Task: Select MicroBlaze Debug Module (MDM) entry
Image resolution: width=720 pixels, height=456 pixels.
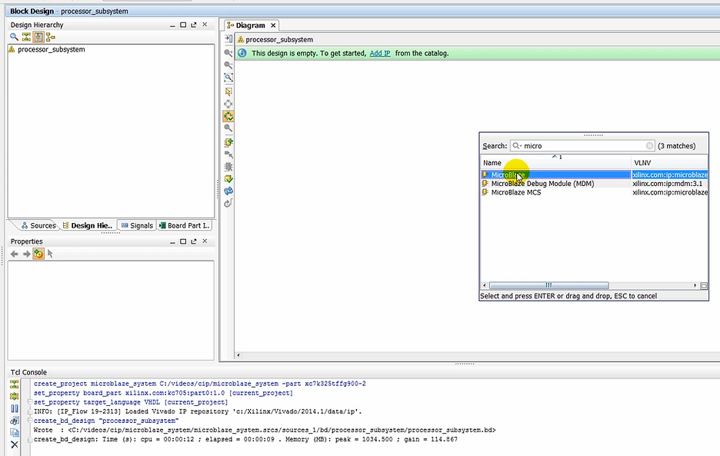Action: 542,184
